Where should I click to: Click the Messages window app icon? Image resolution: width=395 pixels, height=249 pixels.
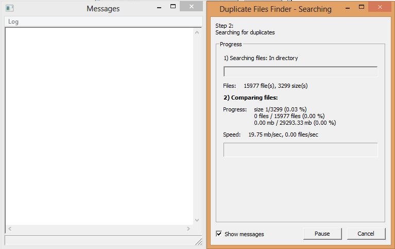coord(10,8)
